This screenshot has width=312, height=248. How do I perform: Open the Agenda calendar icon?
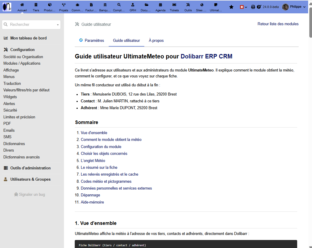coord(160,5)
